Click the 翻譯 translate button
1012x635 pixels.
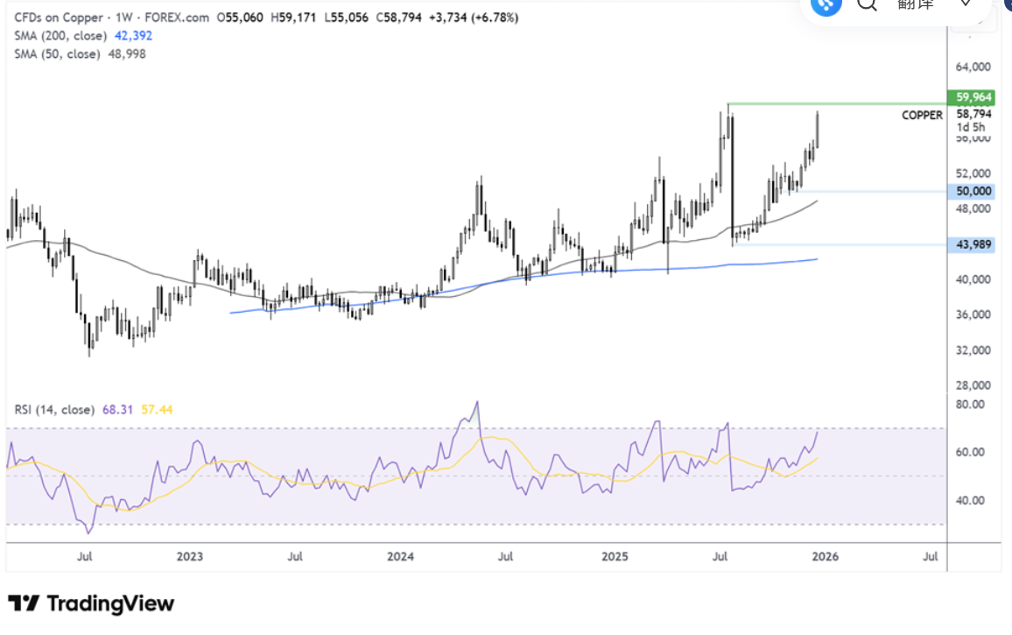click(x=915, y=4)
